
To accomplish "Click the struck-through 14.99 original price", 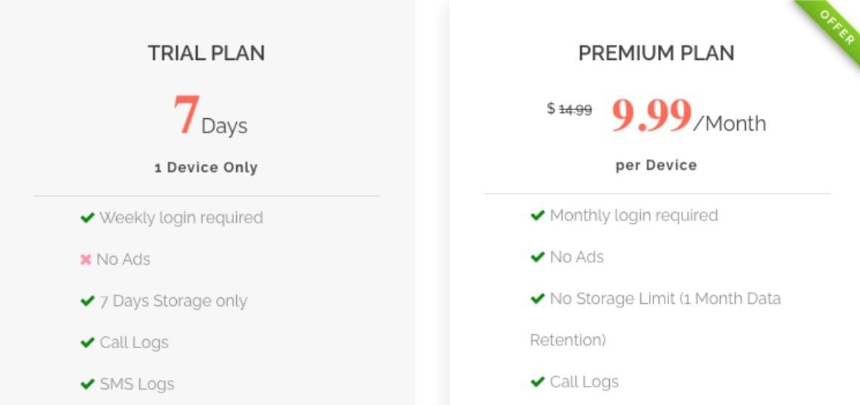I will pyautogui.click(x=575, y=109).
